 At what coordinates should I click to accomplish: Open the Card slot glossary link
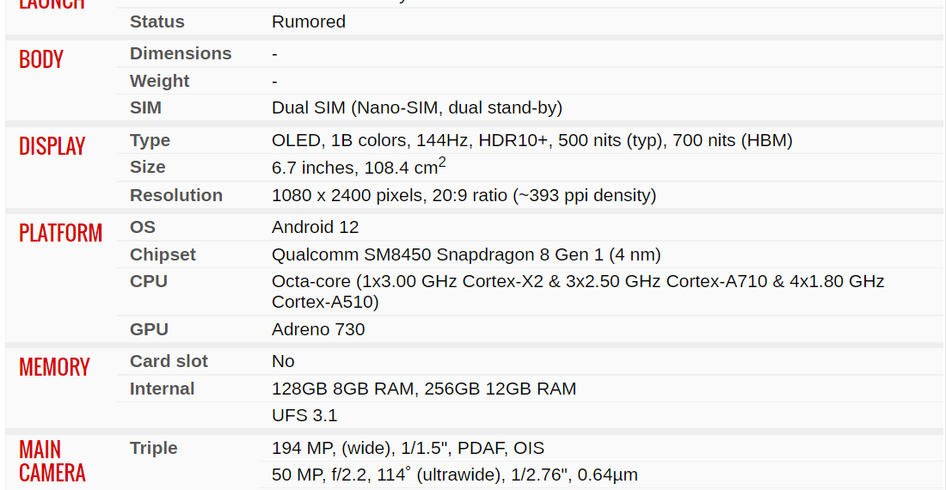coord(169,361)
